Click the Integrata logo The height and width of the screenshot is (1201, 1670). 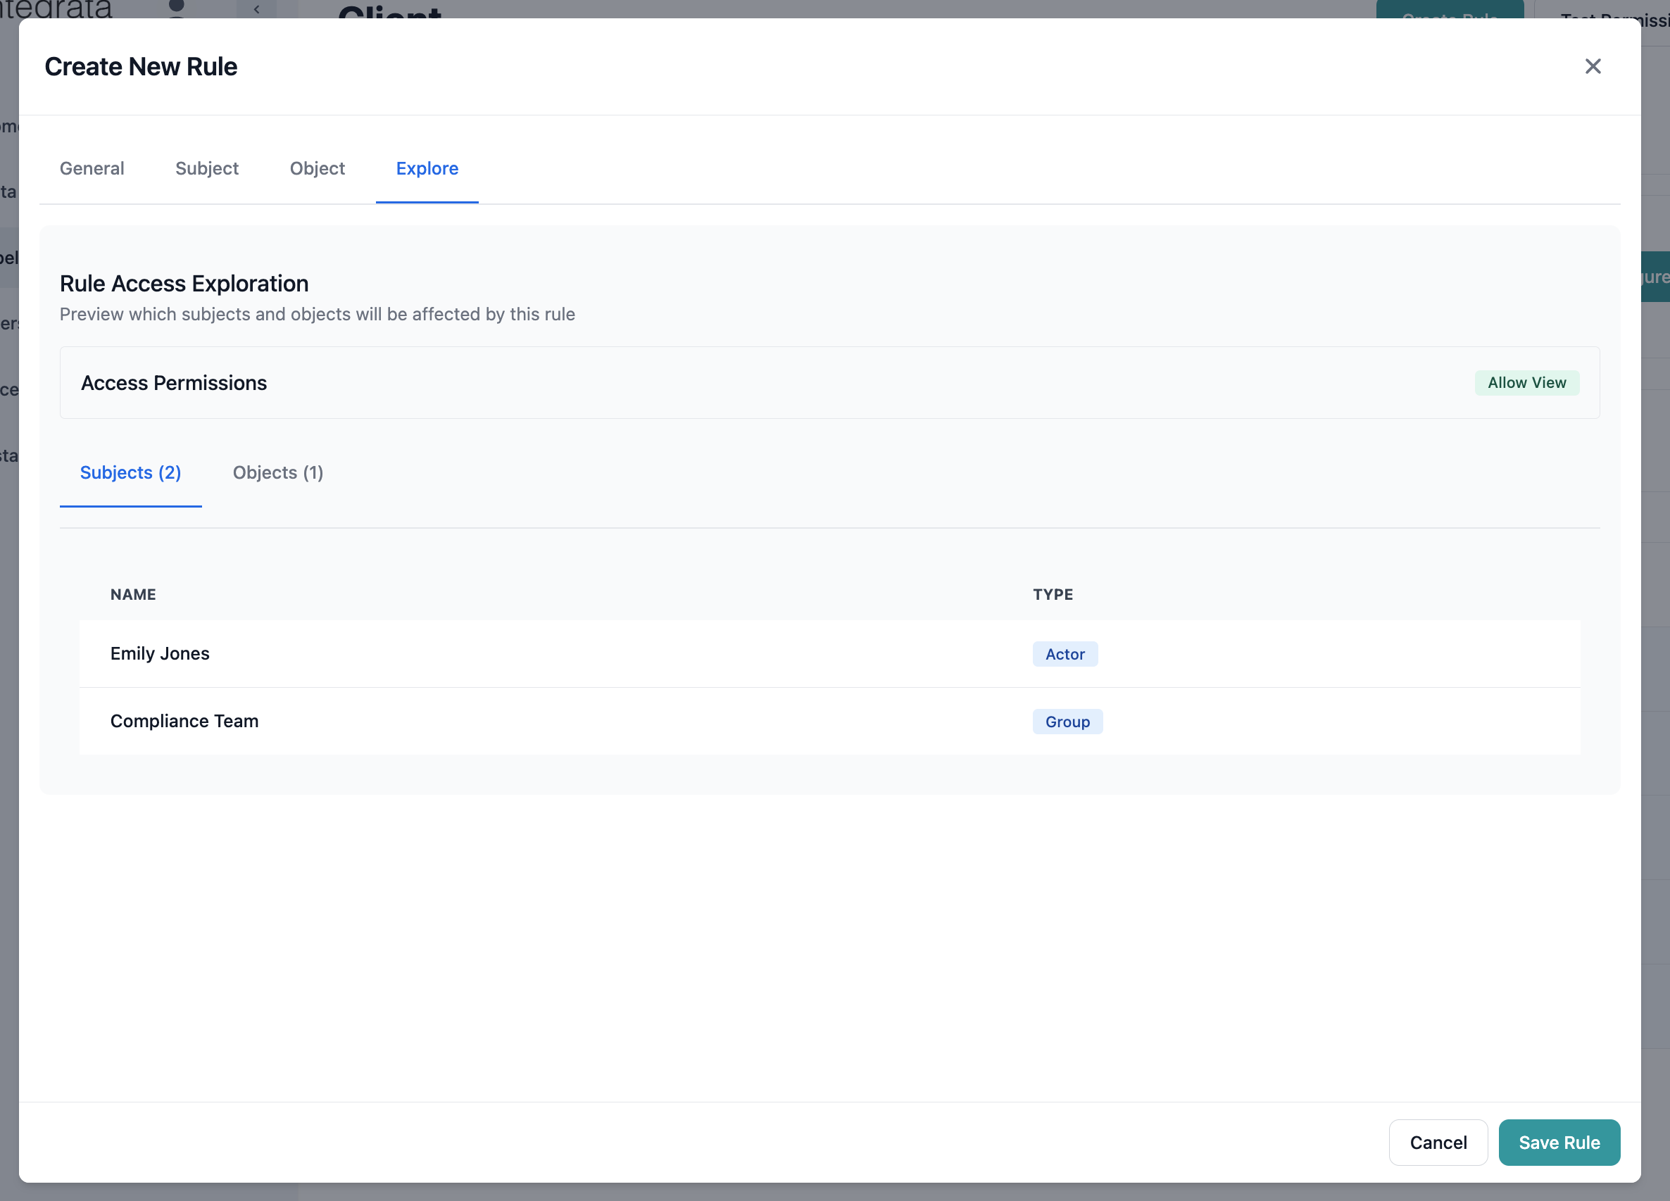[x=55, y=10]
